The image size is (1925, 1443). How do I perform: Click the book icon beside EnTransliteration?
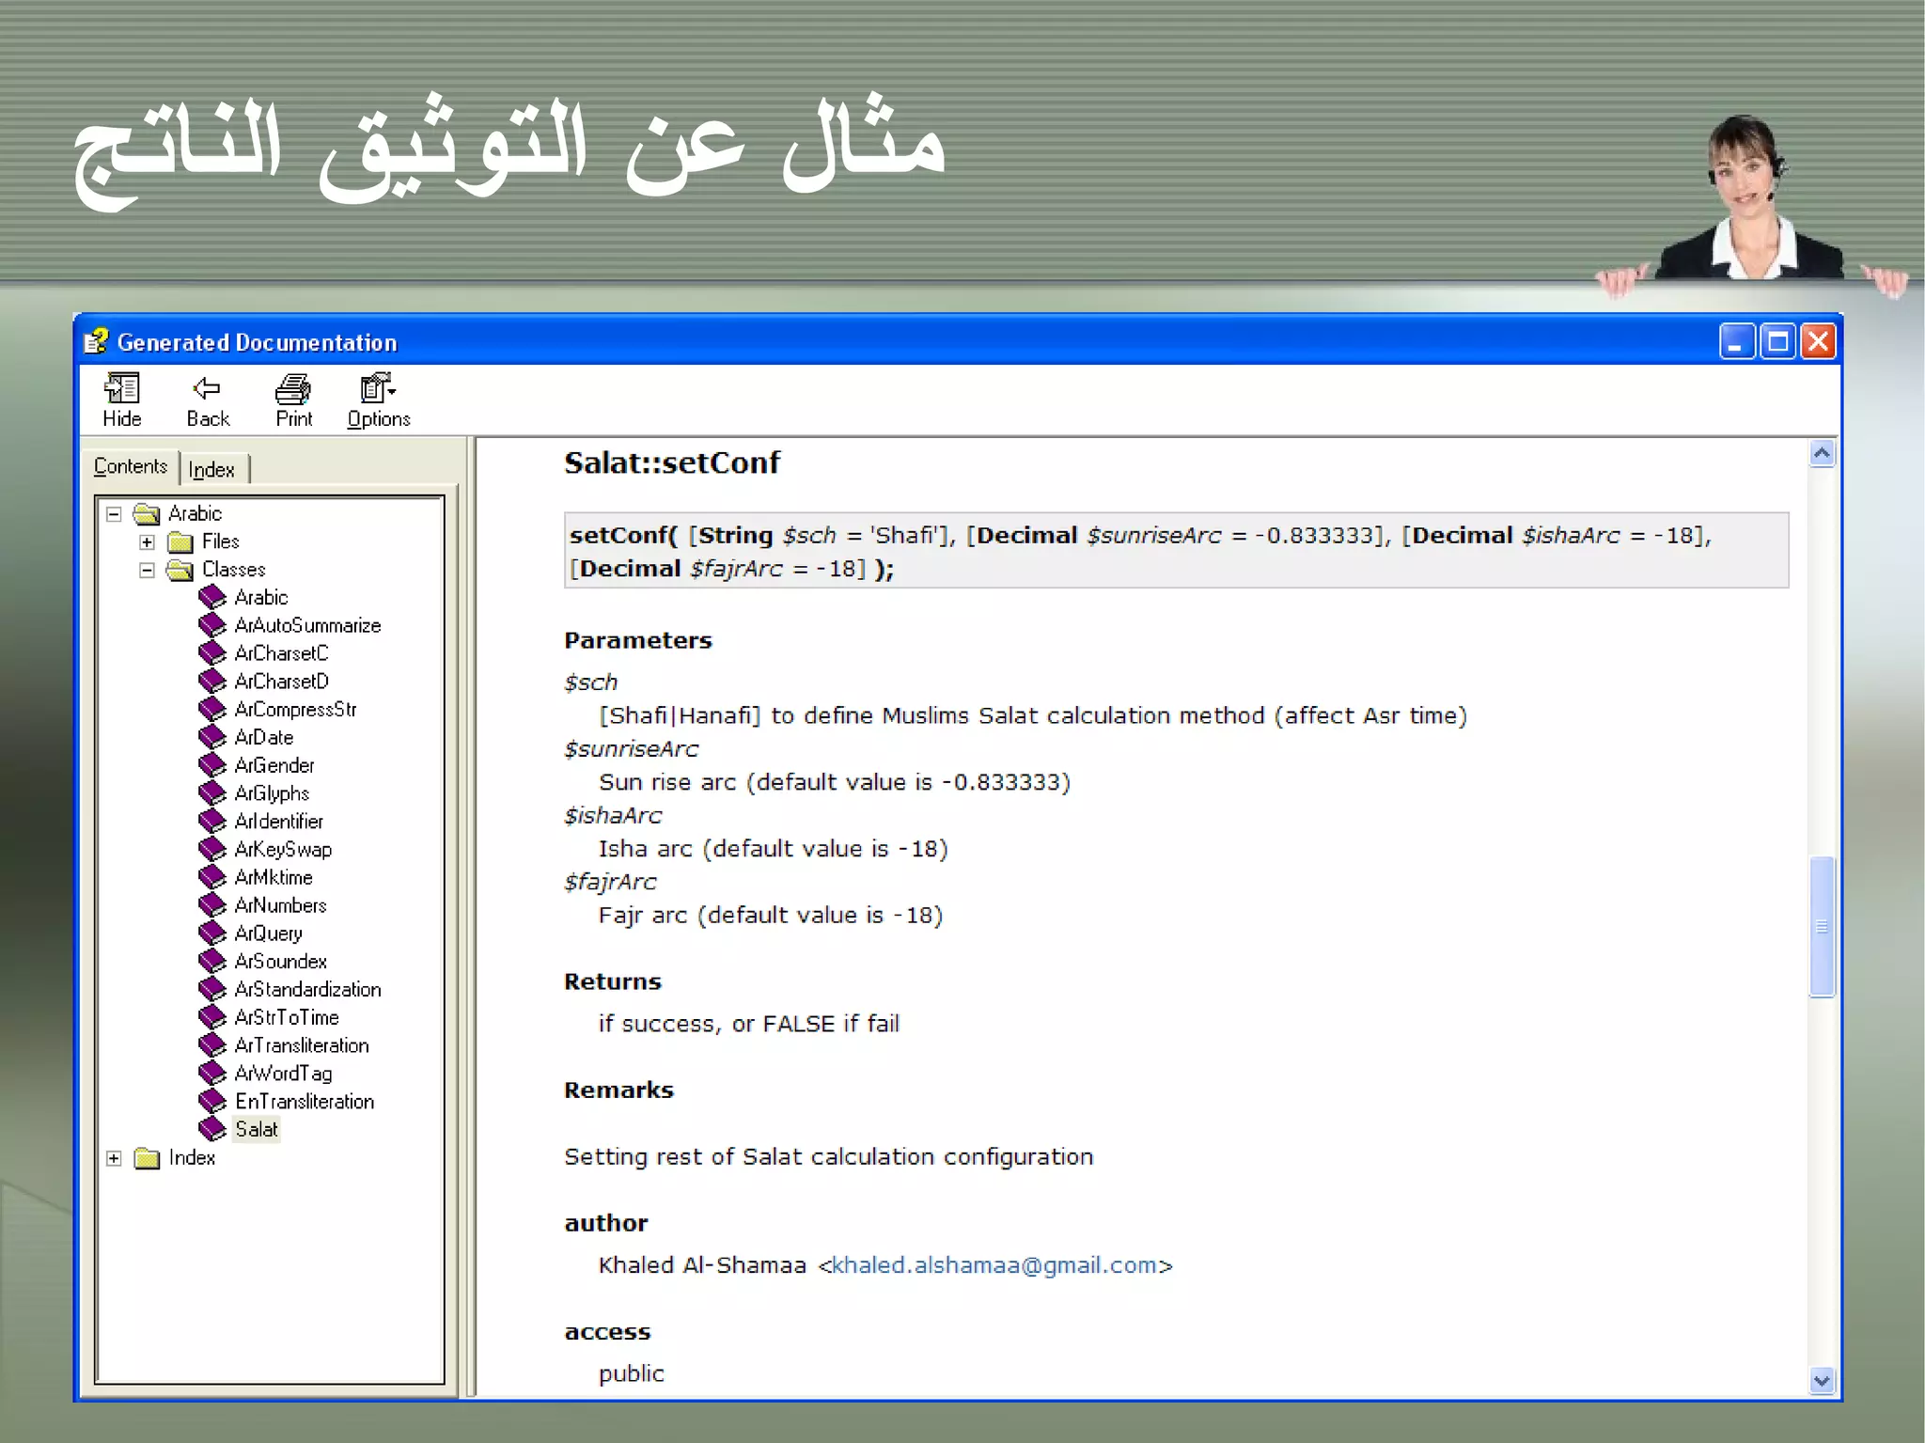[212, 1101]
